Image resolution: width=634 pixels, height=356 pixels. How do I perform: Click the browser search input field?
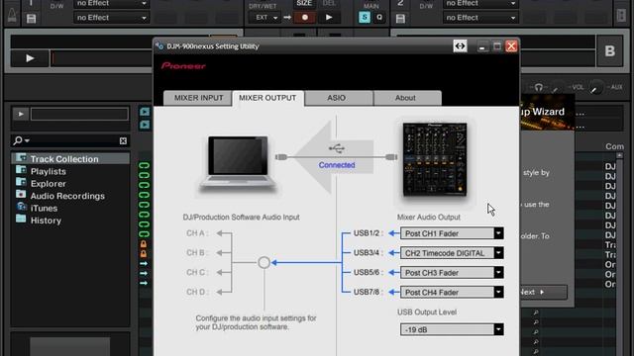tap(73, 140)
